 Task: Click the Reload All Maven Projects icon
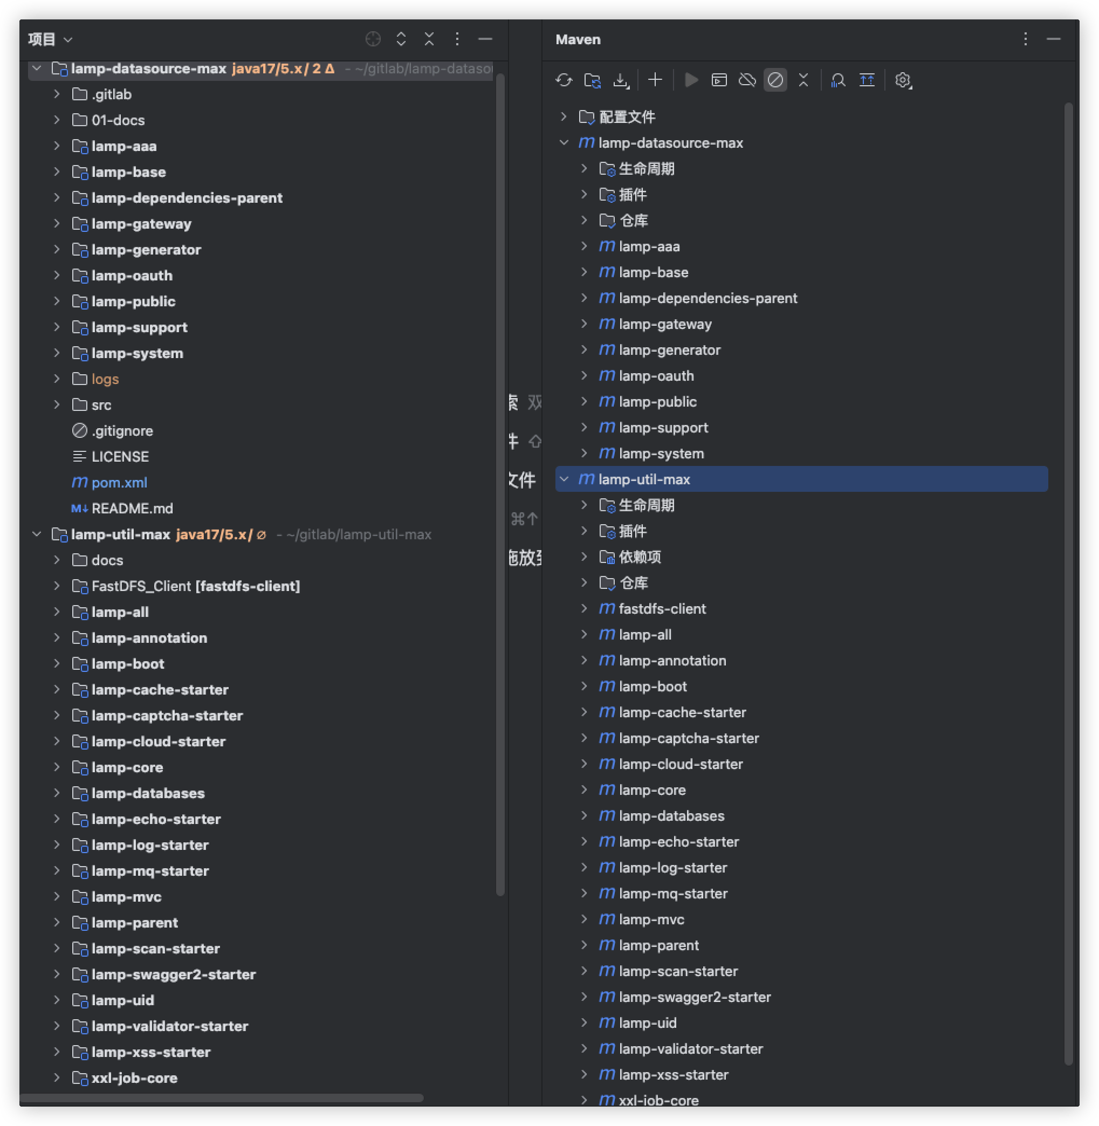[564, 80]
